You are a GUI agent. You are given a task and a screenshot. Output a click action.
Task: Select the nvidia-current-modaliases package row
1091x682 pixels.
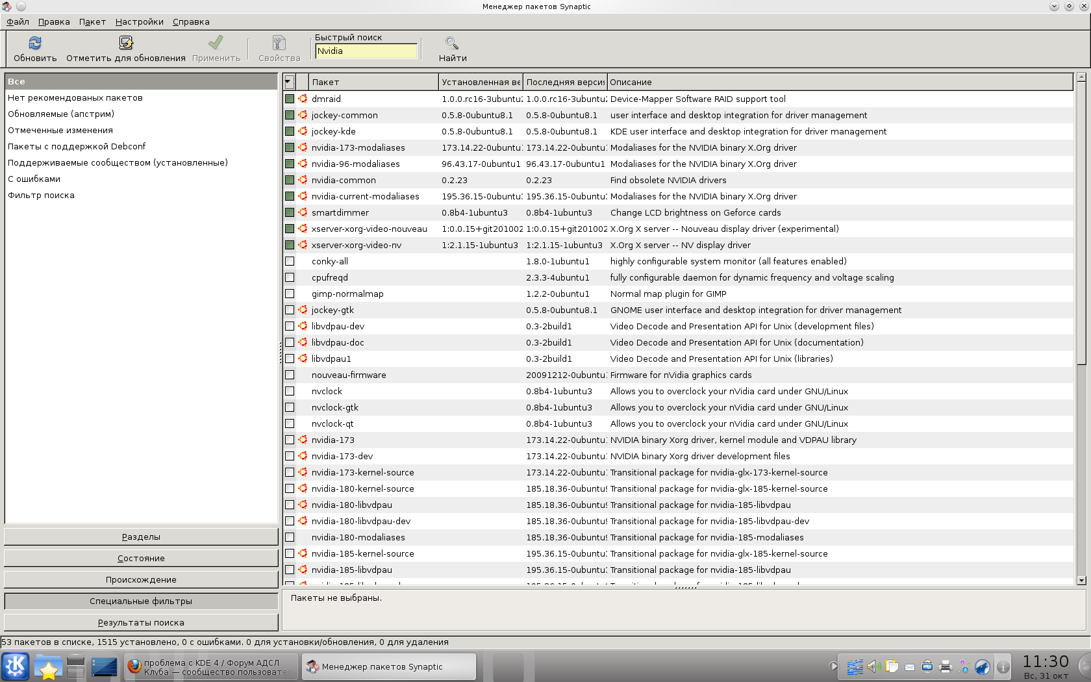pos(678,196)
